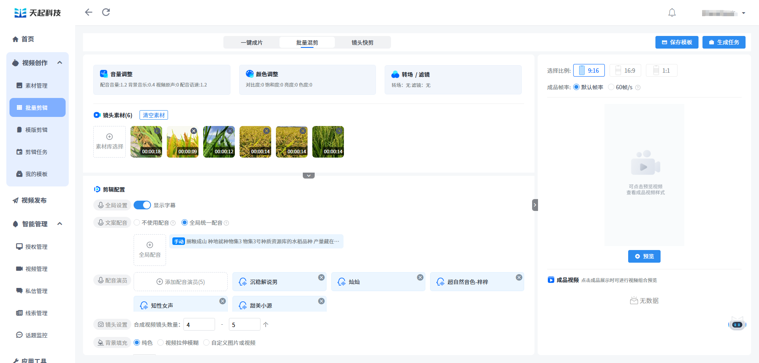Collapse the 视频创作 sidebar section

(60, 63)
